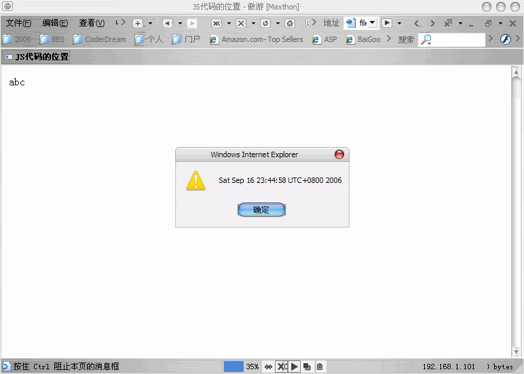The width and height of the screenshot is (524, 374).
Task: Click the status bar page icon at left
Action: 6,367
